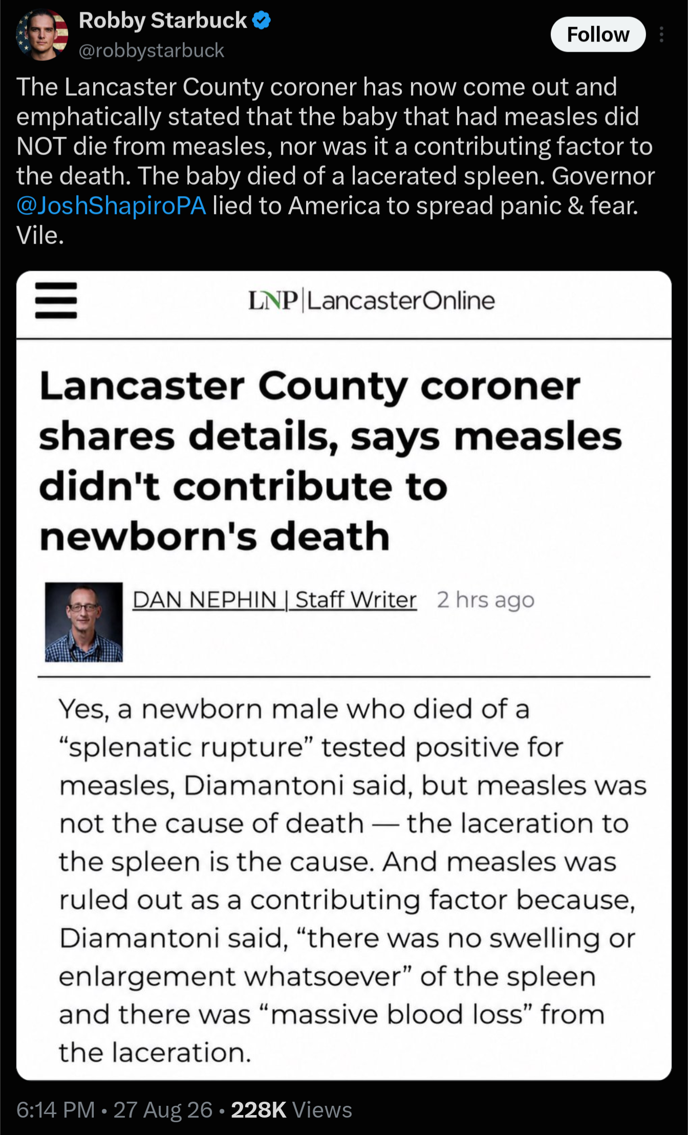688x1135 pixels.
Task: Click the Robby Starbuck display name
Action: pos(163,20)
